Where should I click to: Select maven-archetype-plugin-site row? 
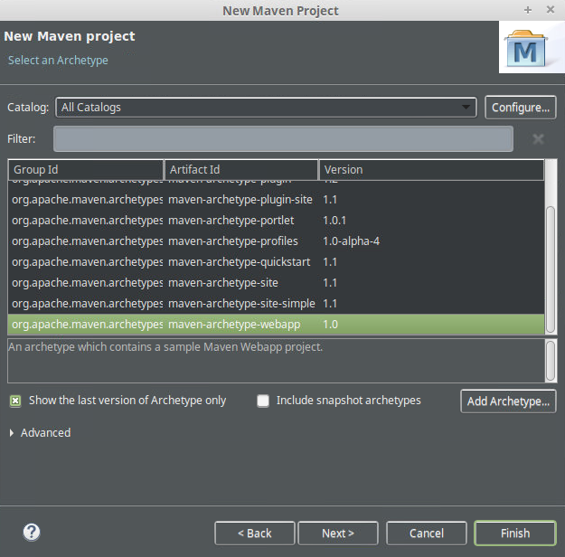276,199
